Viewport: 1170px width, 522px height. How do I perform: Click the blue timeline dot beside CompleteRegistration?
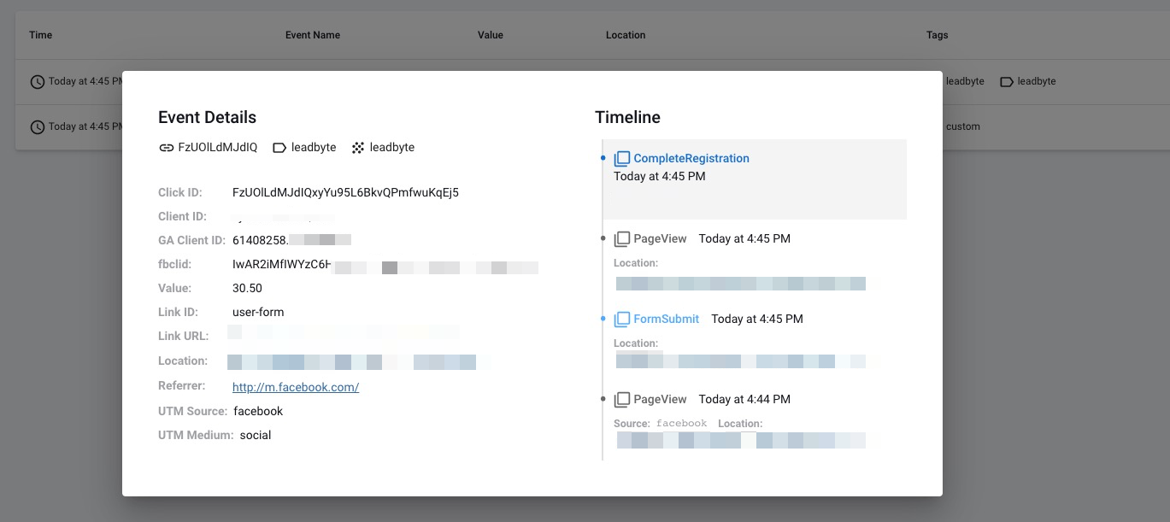pos(603,159)
